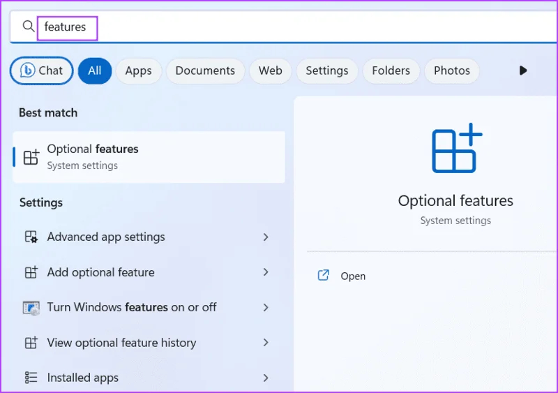
Task: Click the large Optional features preview icon
Action: tap(457, 148)
